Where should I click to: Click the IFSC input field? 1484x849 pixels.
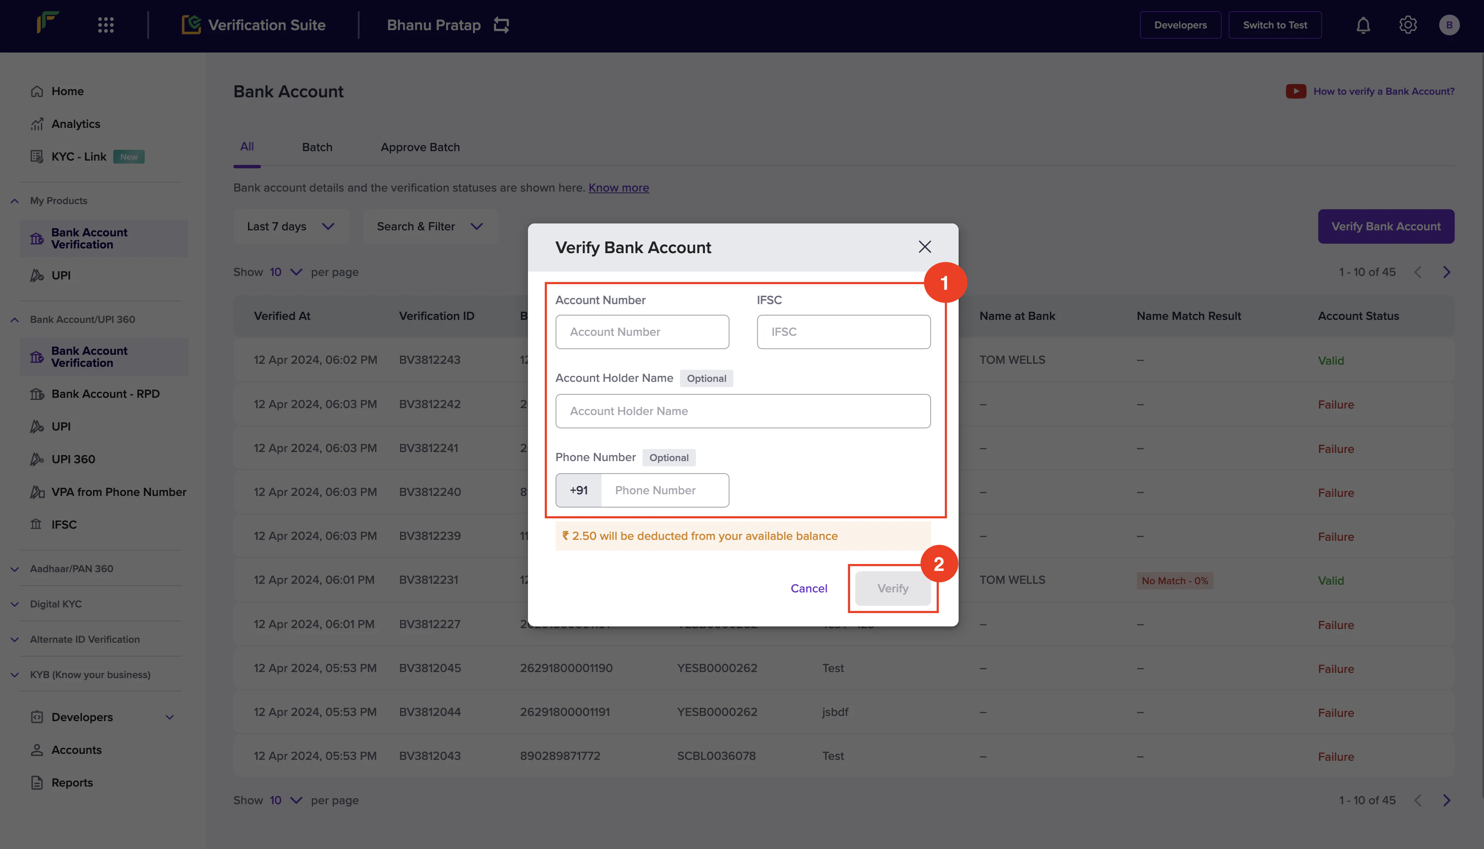[843, 332]
